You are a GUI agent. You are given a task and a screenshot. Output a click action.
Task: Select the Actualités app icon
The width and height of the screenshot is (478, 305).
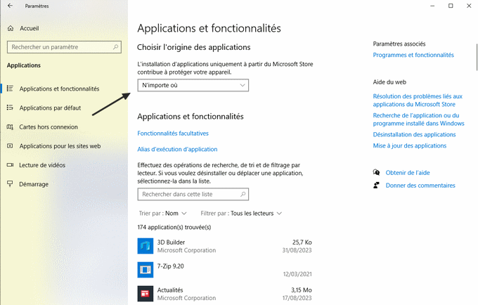[x=145, y=294]
